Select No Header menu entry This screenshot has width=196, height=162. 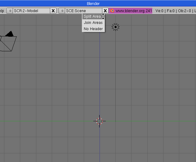(93, 29)
